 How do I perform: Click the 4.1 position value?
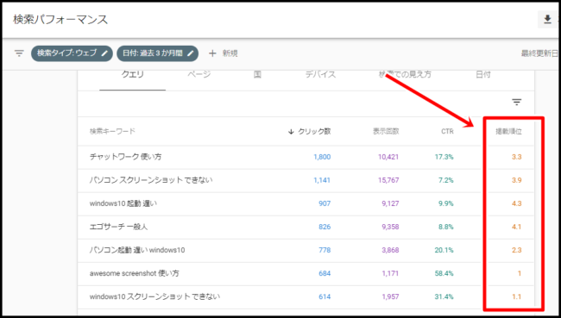(x=517, y=227)
